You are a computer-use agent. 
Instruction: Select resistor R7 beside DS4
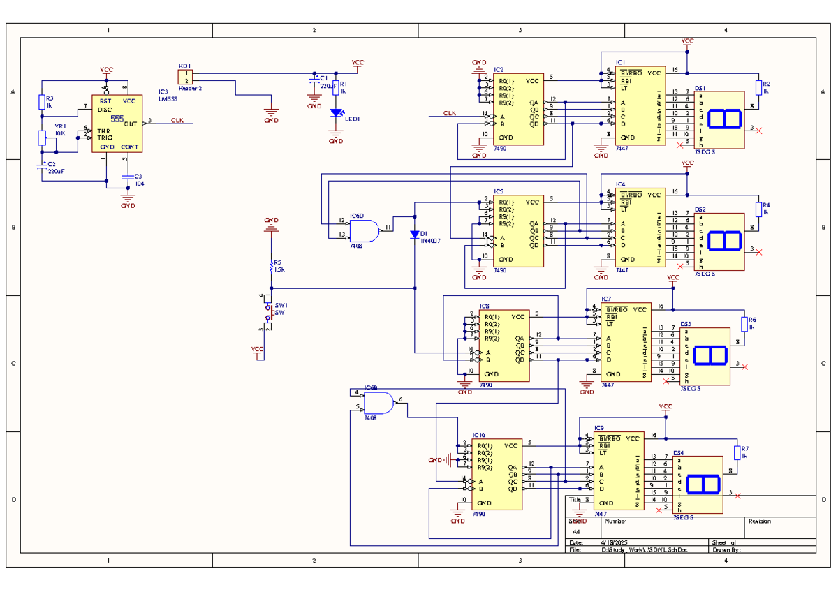pos(737,453)
